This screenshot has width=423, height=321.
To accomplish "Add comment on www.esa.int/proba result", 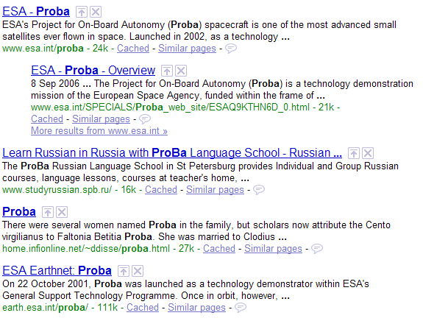I will point(231,49).
